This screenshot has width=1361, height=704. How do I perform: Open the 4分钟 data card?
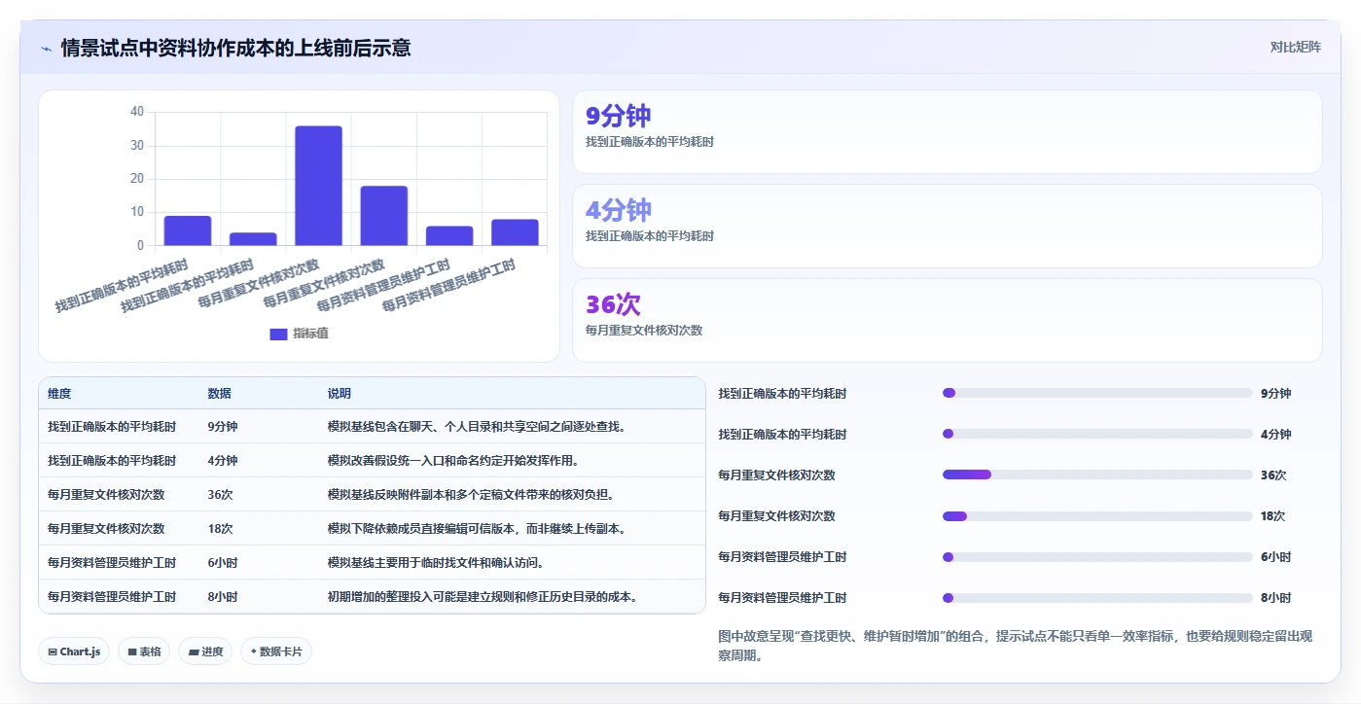click(x=948, y=226)
